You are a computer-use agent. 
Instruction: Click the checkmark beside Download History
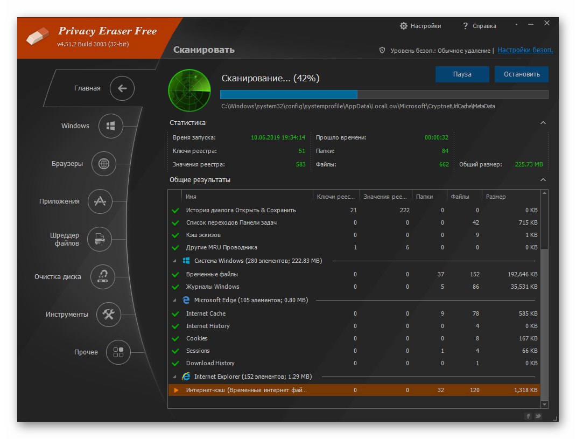click(175, 363)
